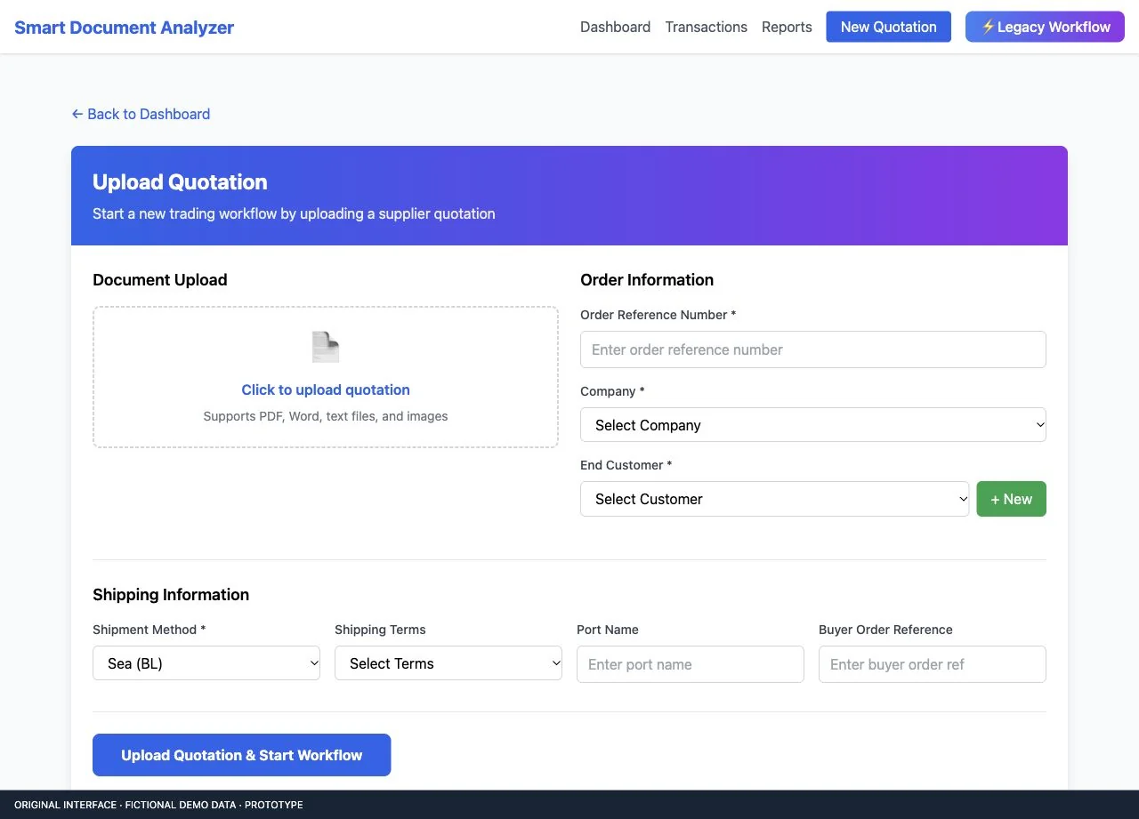Open the Shipment Method dropdown
Image resolution: width=1139 pixels, height=819 pixels.
pyautogui.click(x=206, y=663)
